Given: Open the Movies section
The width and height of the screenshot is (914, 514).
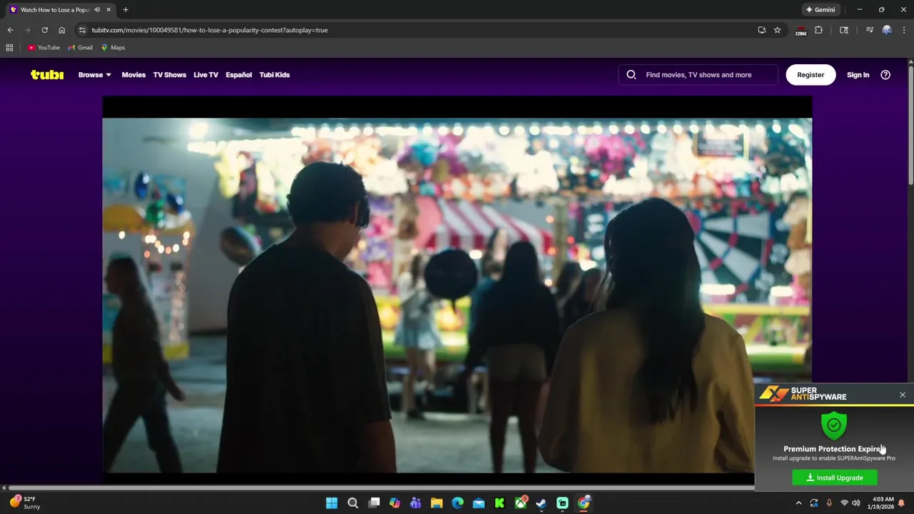Looking at the screenshot, I should (134, 74).
